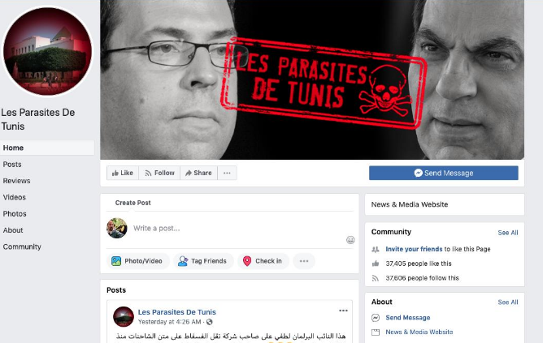Open Photos section in sidebar

coord(15,214)
